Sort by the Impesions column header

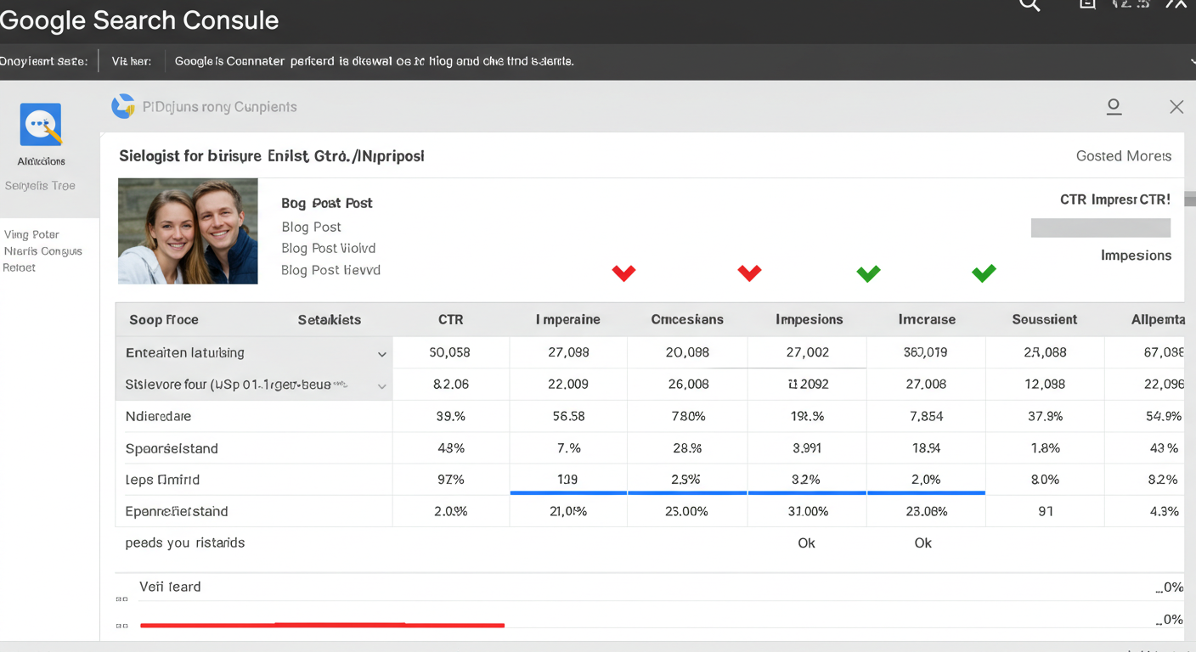(x=810, y=320)
